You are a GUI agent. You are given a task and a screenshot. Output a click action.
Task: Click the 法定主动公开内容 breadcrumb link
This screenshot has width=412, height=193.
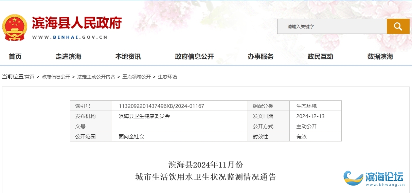96,77
